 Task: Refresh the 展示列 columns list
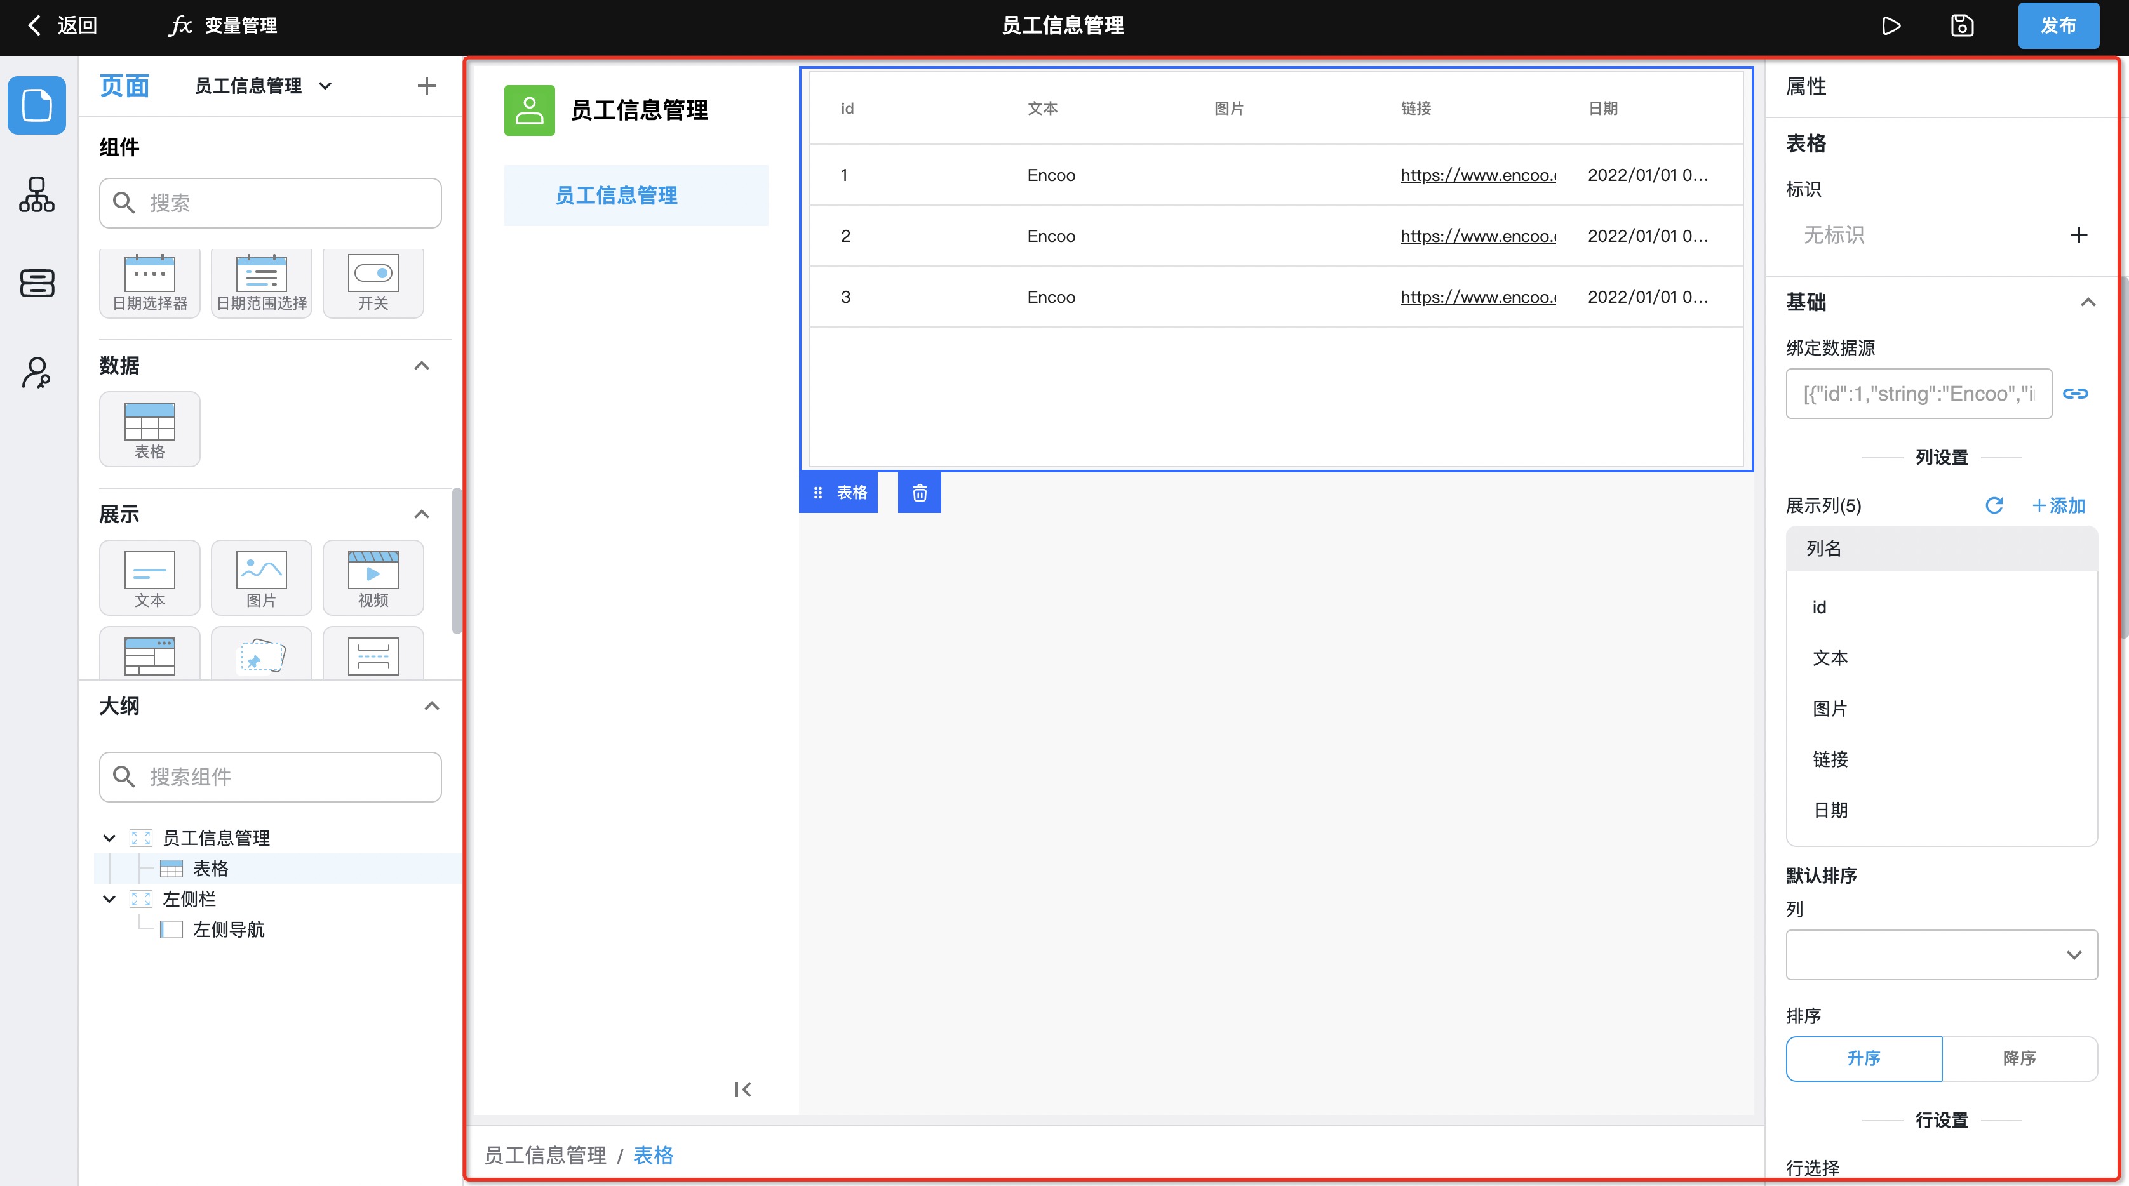click(x=1994, y=505)
